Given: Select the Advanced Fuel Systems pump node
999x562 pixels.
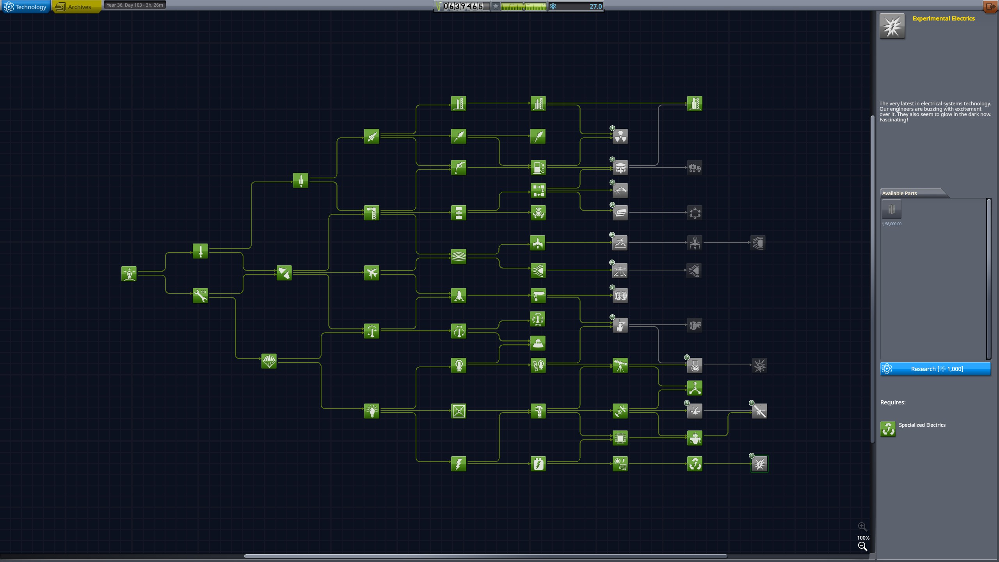Looking at the screenshot, I should tap(538, 167).
